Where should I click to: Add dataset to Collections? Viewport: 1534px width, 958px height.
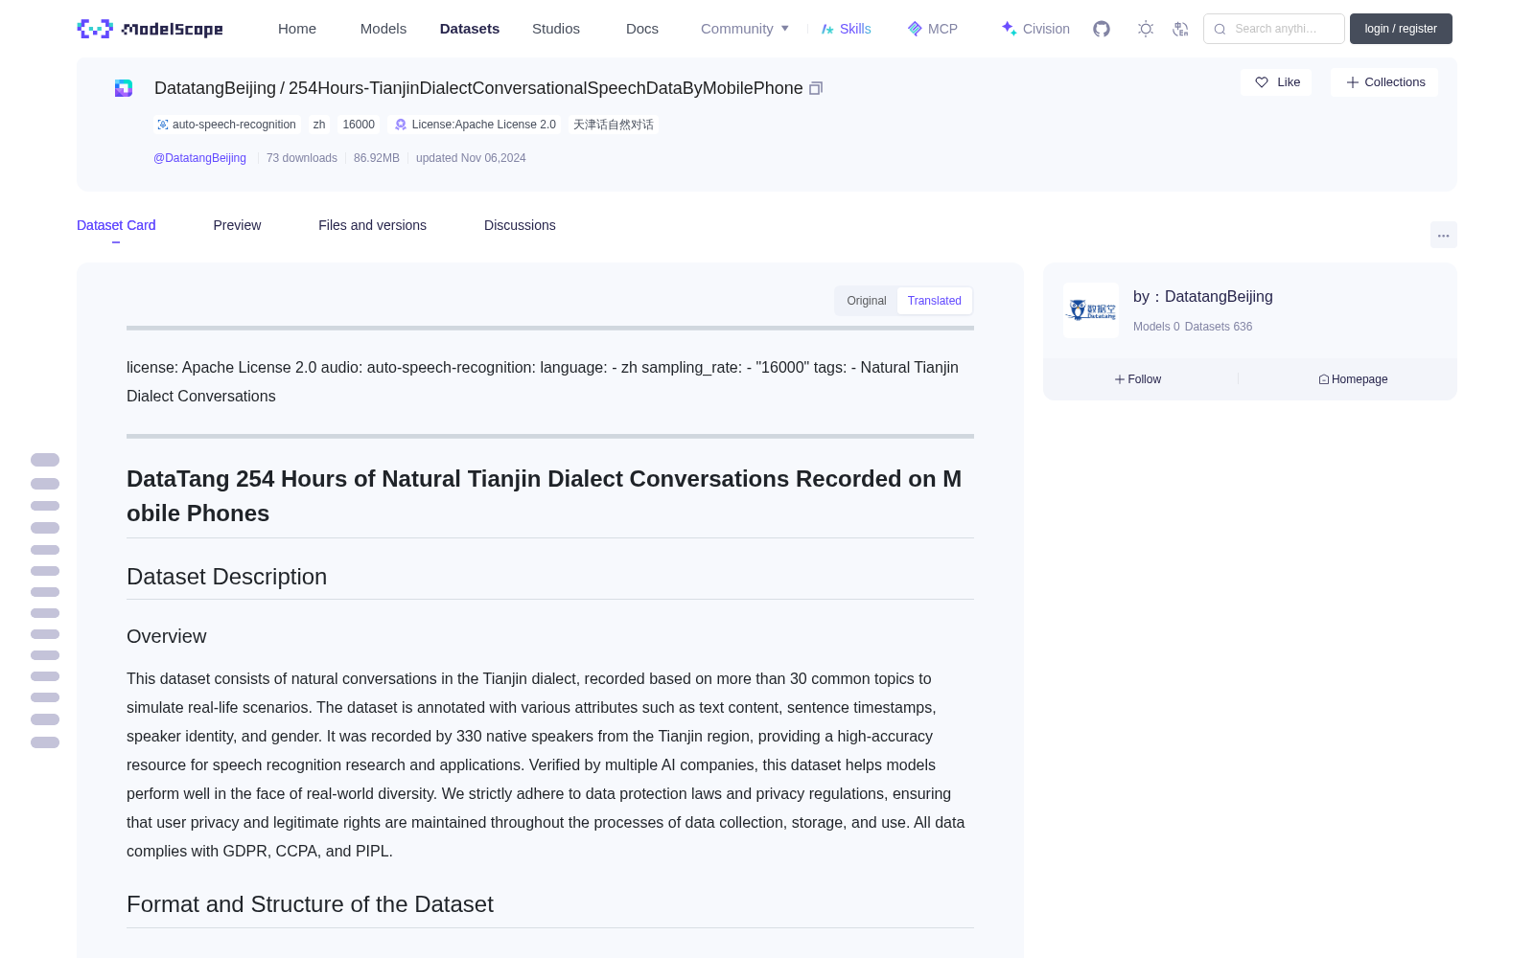point(1384,82)
